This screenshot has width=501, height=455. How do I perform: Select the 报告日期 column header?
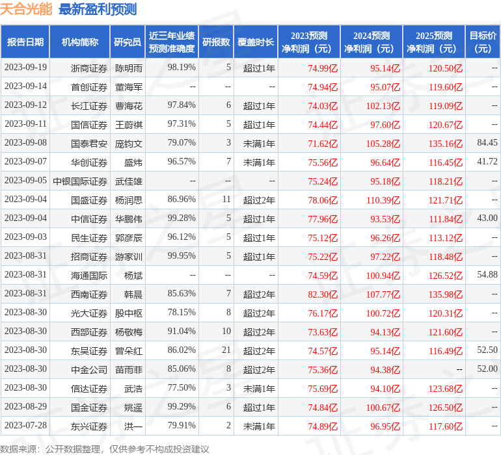(25, 42)
